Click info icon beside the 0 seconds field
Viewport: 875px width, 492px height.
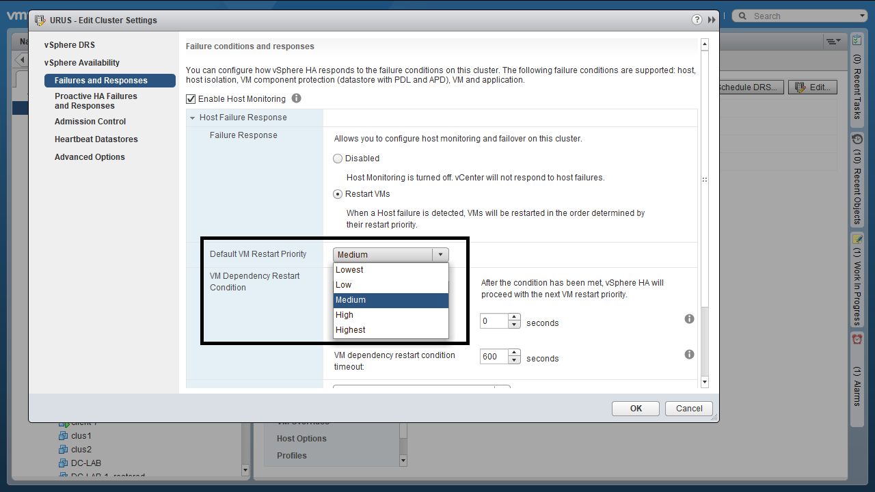[689, 319]
